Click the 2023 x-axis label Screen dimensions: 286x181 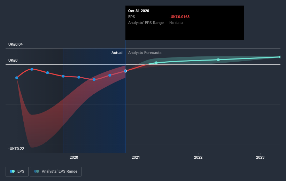point(260,157)
